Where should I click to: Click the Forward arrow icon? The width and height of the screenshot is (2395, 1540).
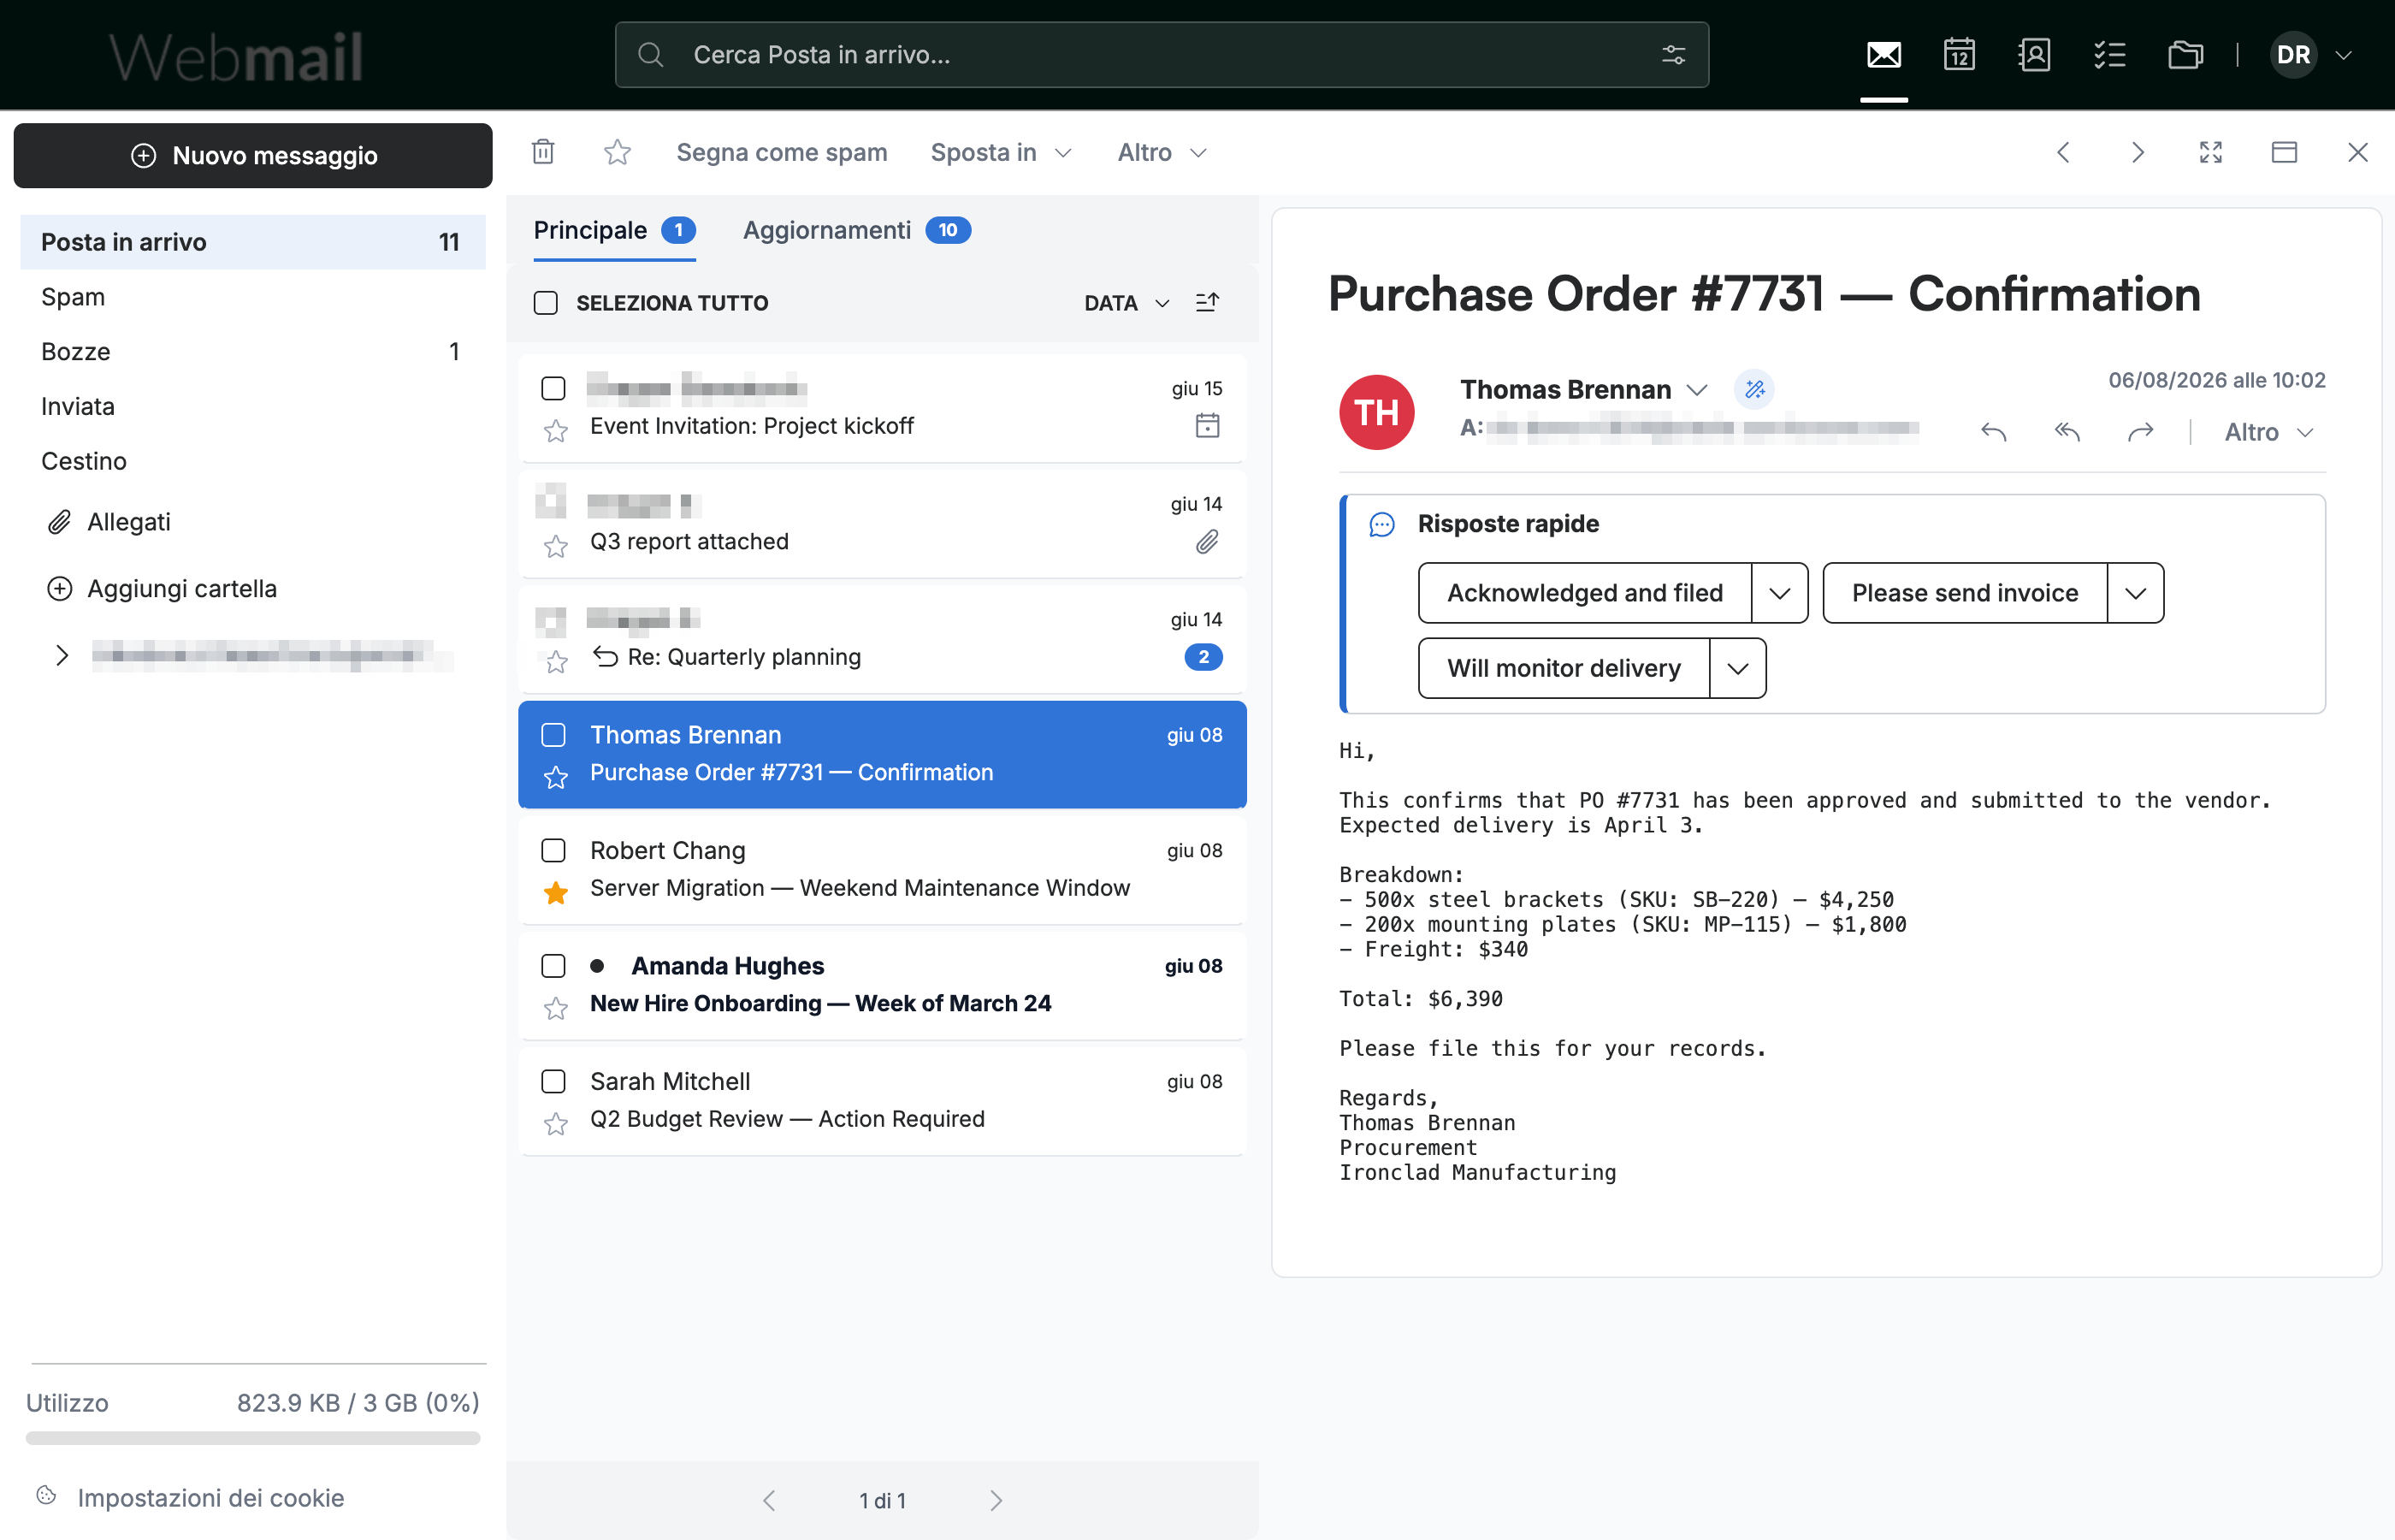(2140, 432)
